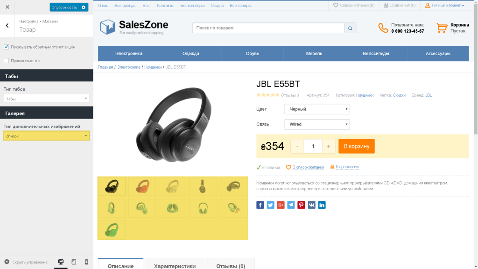Go back with the left arrow
Viewport: 478px width, 269px height.
click(x=7, y=26)
